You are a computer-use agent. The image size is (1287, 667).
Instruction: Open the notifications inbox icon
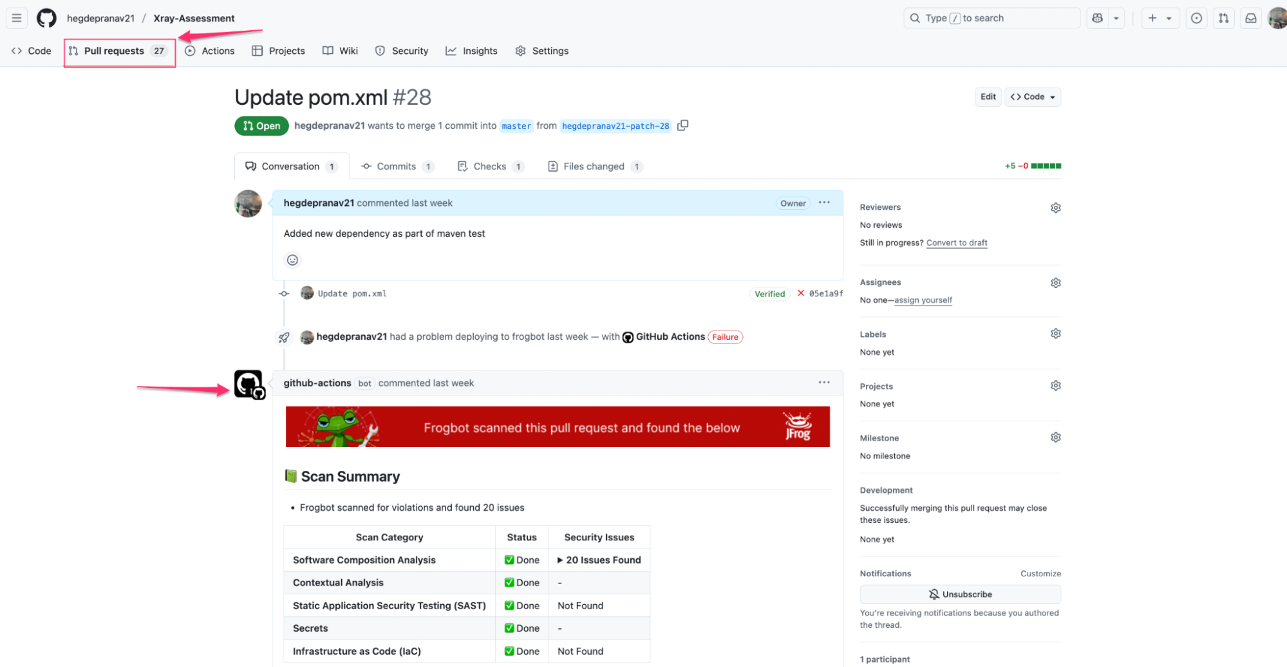1250,18
